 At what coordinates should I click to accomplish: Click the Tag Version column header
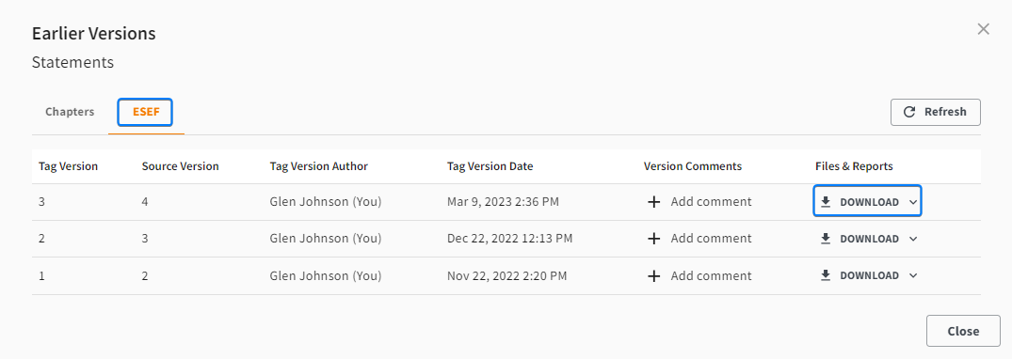click(x=69, y=166)
